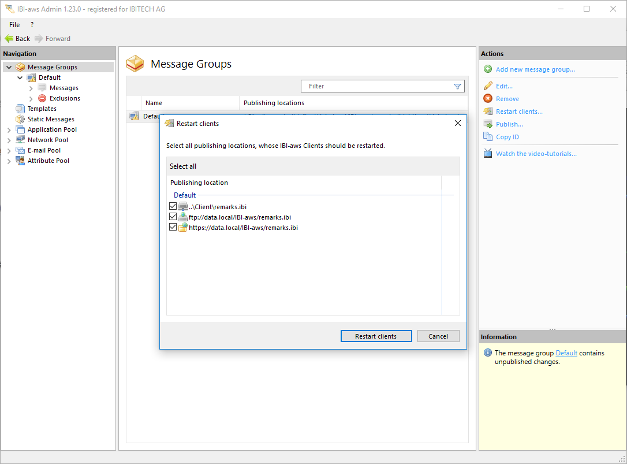Expand the Network Pool tree node
This screenshot has height=464, width=627.
(x=9, y=140)
